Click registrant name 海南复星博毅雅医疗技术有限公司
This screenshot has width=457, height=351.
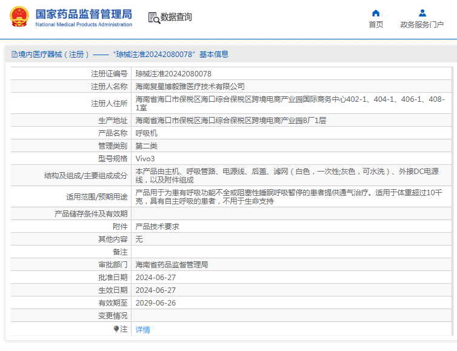pyautogui.click(x=190, y=87)
